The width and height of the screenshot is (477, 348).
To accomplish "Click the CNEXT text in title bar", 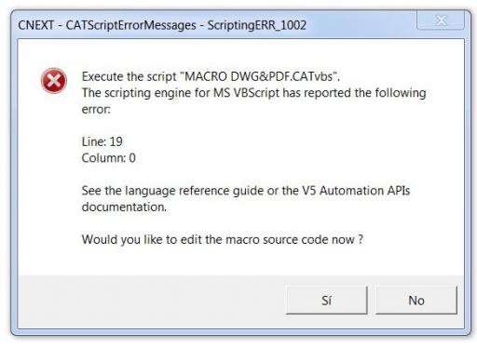I will pyautogui.click(x=36, y=25).
